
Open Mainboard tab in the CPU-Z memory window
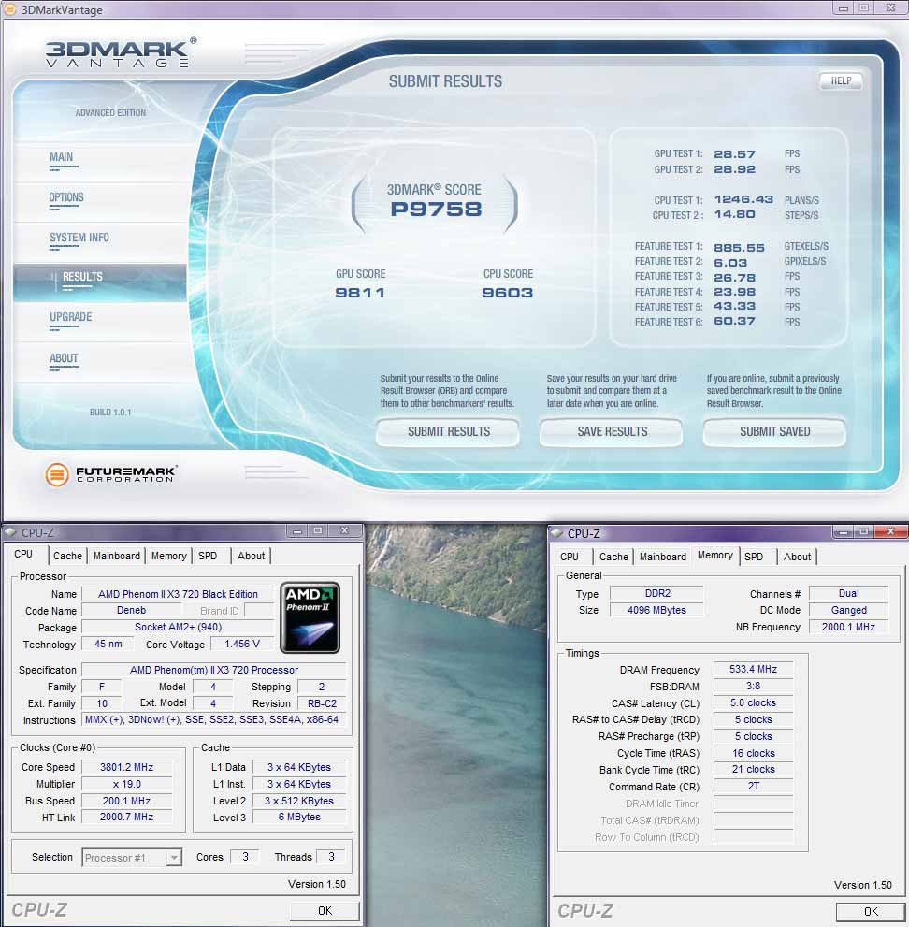tap(662, 557)
